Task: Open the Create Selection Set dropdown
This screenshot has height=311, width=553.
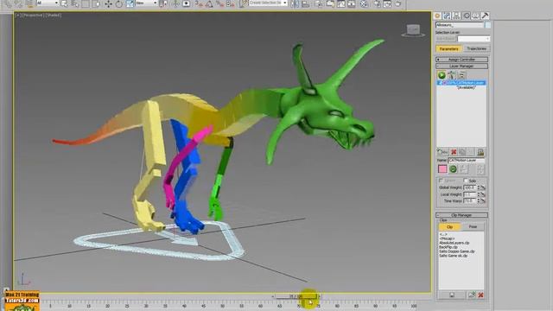Action: click(x=268, y=3)
